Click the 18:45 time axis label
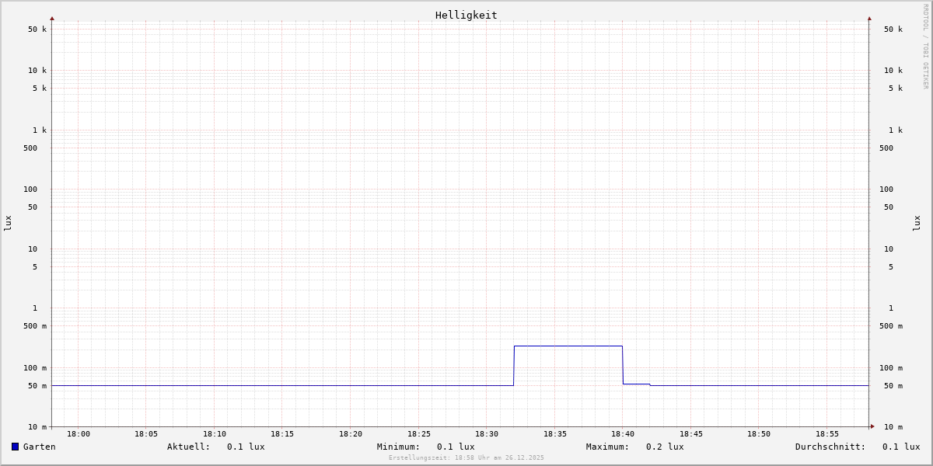933x466 pixels. coord(691,434)
